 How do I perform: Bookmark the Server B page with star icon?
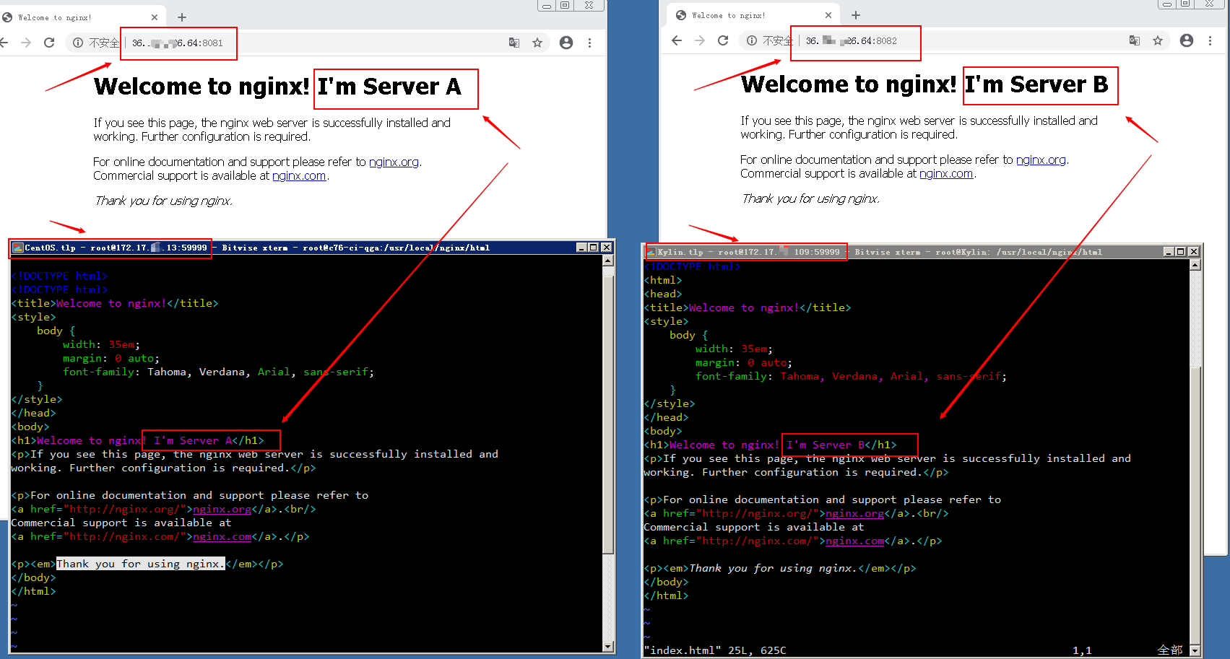pyautogui.click(x=1158, y=40)
